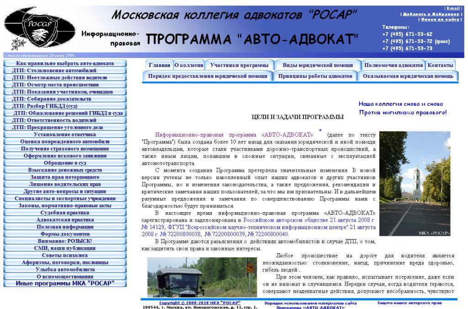This screenshot has width=468, height=309.
Task: Open Поиск по сайту link
Action: click(x=440, y=19)
